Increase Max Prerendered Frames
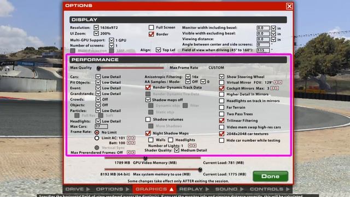Viewport: 350px width, 197px height. pos(133,152)
